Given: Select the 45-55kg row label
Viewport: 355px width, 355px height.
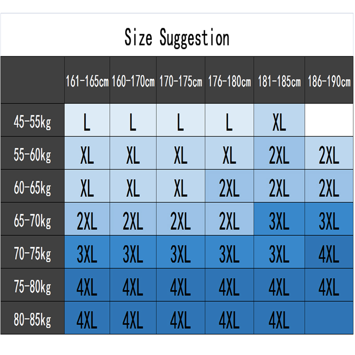Looking at the screenshot, I should click(32, 122).
